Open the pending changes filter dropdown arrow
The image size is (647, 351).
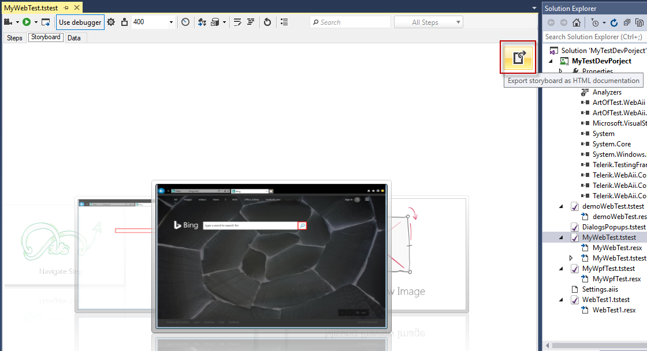(x=604, y=22)
